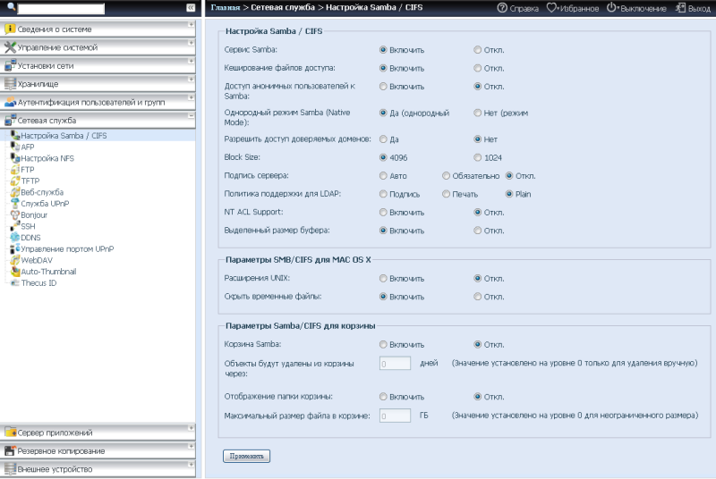716x479 pixels.
Task: Click the Выход logout icon
Action: (680, 8)
